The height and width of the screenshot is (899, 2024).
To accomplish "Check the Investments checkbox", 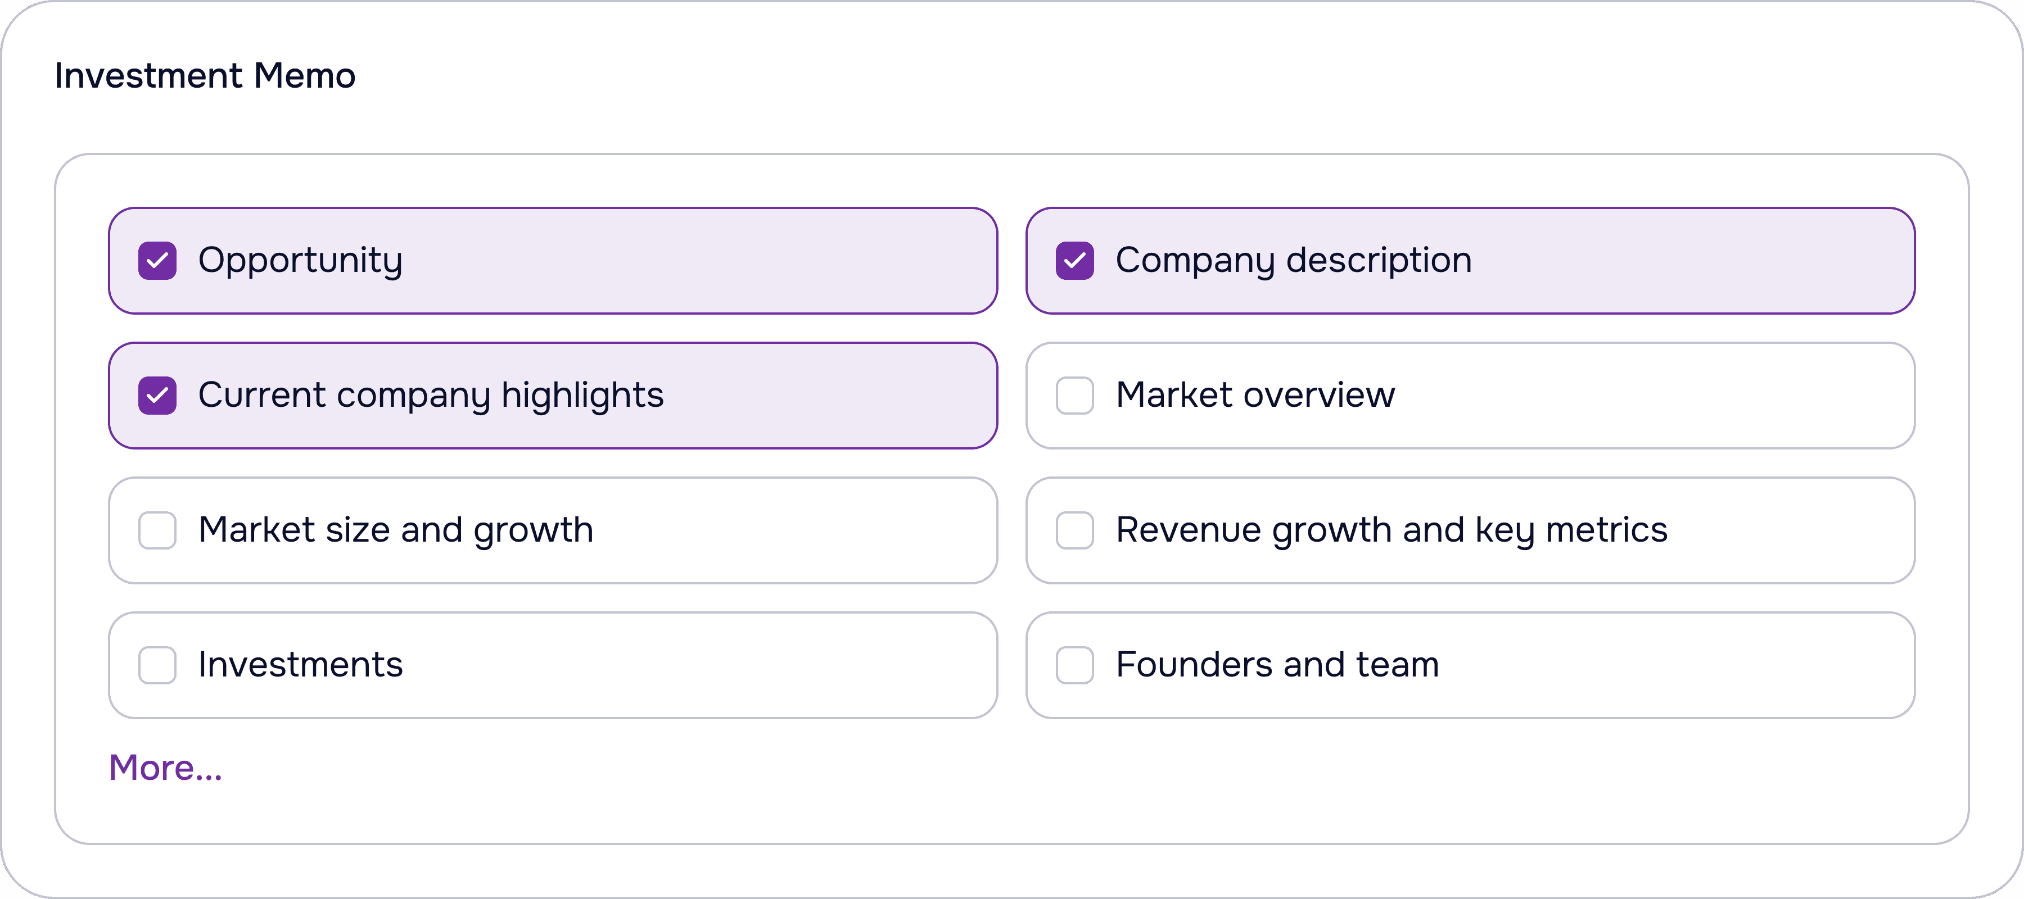I will pos(157,666).
